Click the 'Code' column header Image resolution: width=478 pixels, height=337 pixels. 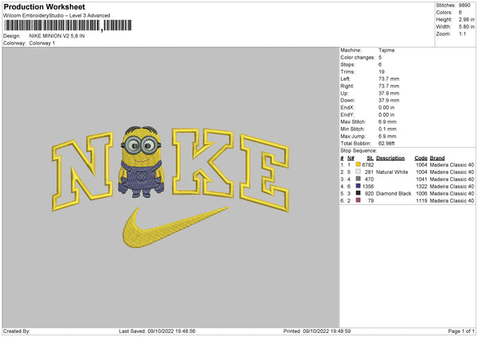pyautogui.click(x=421, y=158)
